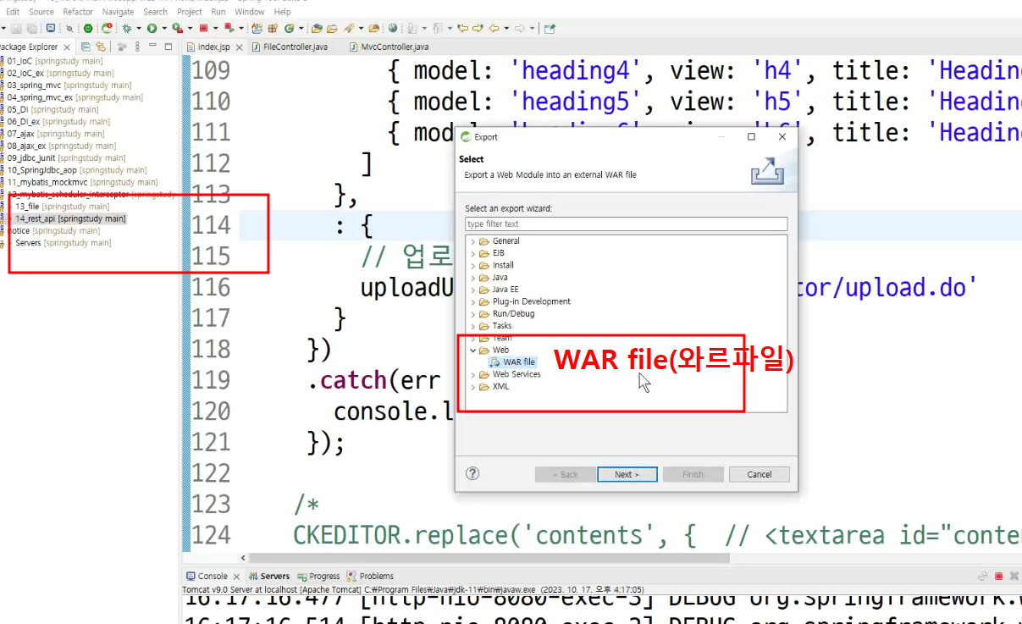Open the Project menu
Viewport: 1022px width, 624px height.
189,12
